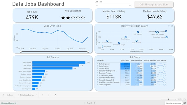Screen dimensions: 187x105
Task: Click the 105% zoom level text
Action: 180,99
